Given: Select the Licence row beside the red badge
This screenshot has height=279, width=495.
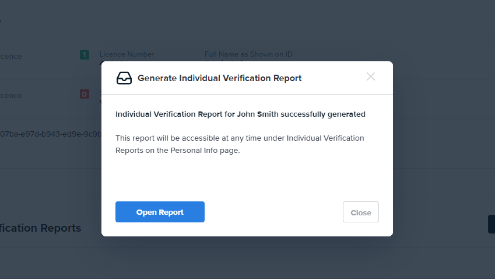Looking at the screenshot, I should tap(11, 96).
